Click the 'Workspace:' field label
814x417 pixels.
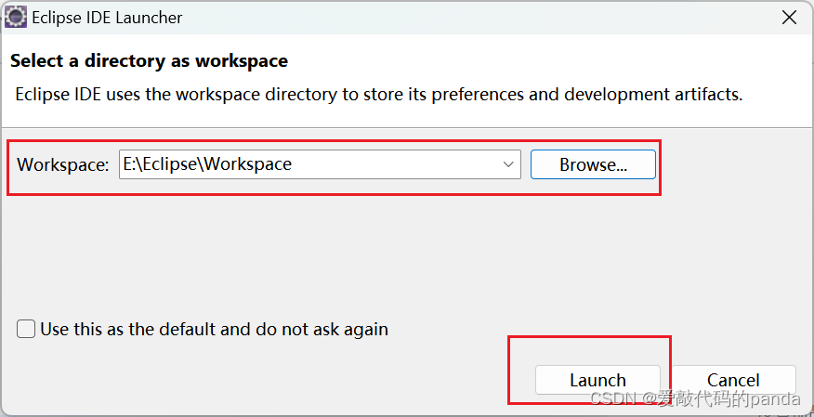pyautogui.click(x=63, y=165)
